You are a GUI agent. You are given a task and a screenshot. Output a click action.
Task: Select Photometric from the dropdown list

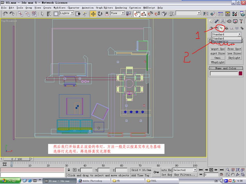(x=226, y=41)
